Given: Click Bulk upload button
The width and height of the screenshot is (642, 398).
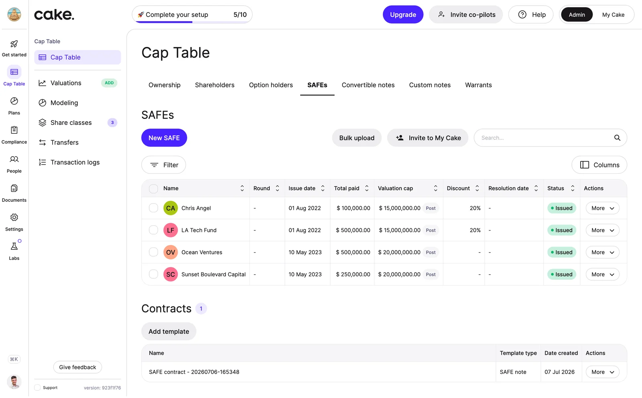Looking at the screenshot, I should (357, 138).
